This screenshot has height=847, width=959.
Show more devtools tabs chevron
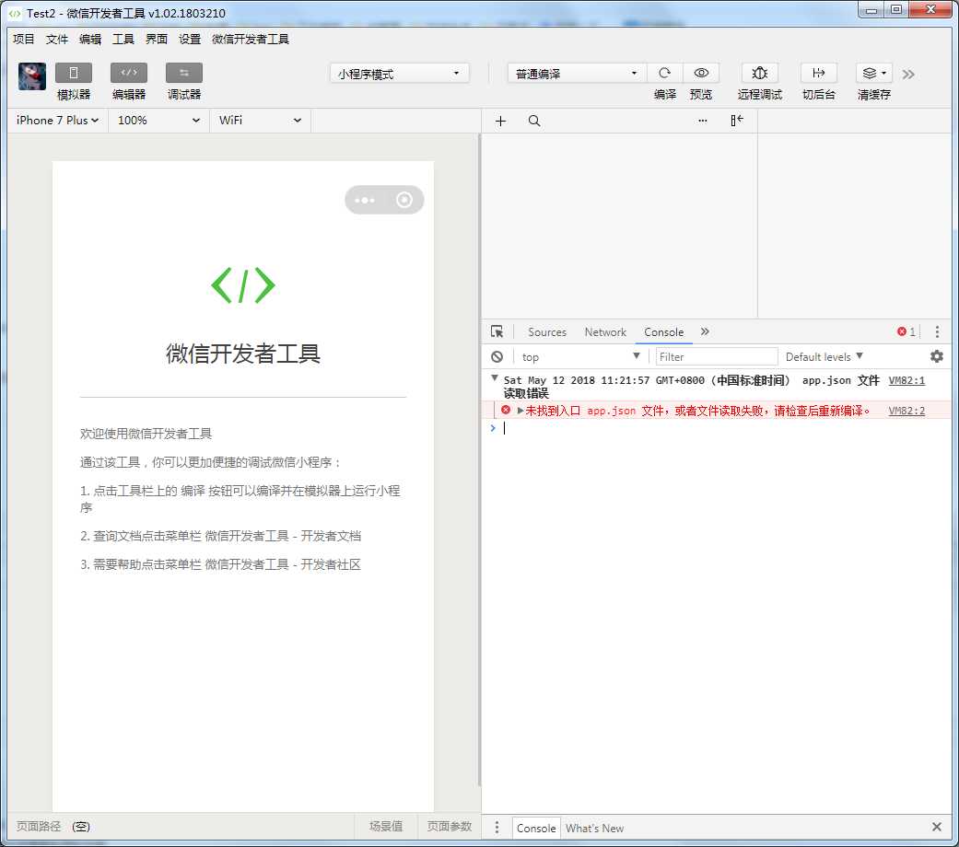705,331
